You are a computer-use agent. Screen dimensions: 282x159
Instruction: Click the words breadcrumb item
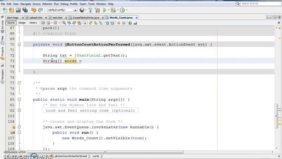[x=96, y=156]
